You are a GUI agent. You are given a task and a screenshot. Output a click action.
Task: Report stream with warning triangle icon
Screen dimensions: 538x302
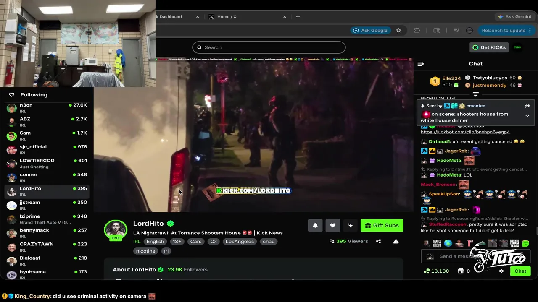(396, 241)
